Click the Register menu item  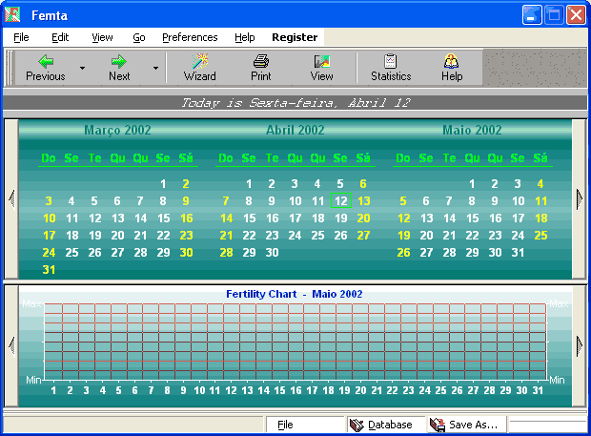pyautogui.click(x=295, y=37)
